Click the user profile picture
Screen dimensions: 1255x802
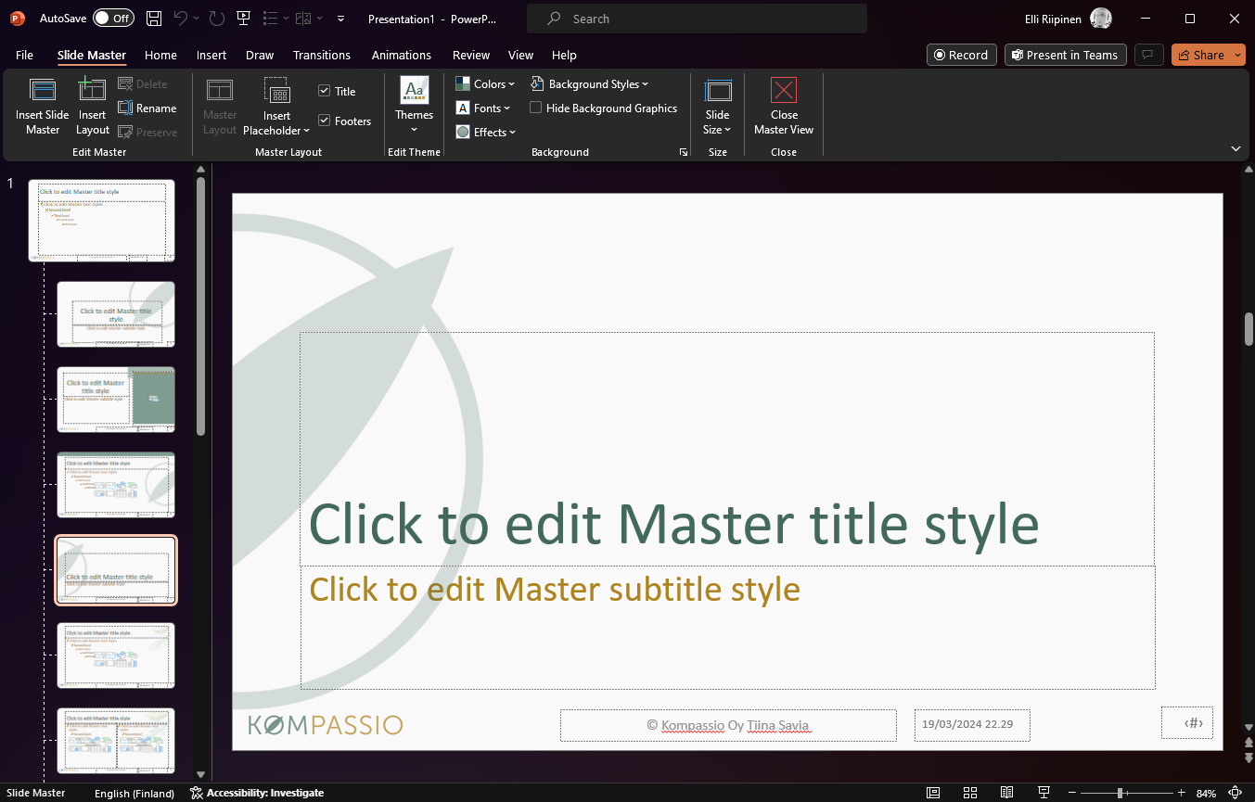(1101, 19)
